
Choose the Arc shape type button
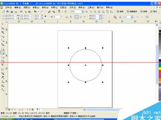pyautogui.click(x=85, y=17)
